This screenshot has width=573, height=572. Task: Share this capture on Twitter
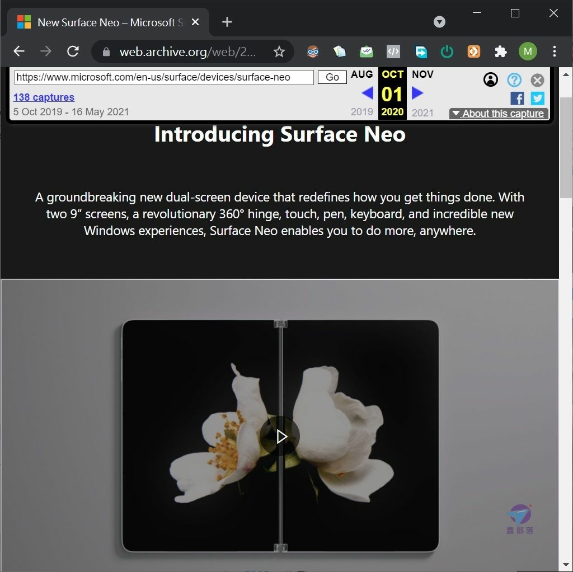tap(538, 99)
